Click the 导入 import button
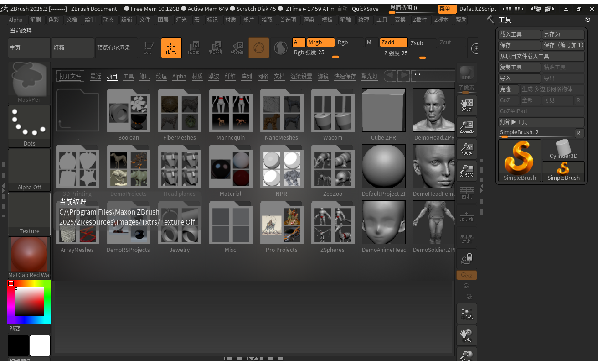This screenshot has width=598, height=361. point(520,78)
